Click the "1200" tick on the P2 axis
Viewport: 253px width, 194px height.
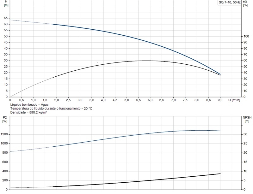pos(4,134)
